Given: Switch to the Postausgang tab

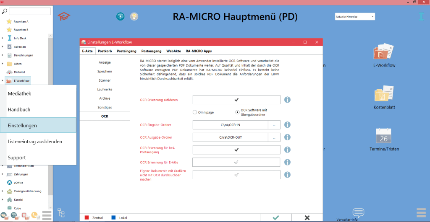Looking at the screenshot, I should coord(152,51).
